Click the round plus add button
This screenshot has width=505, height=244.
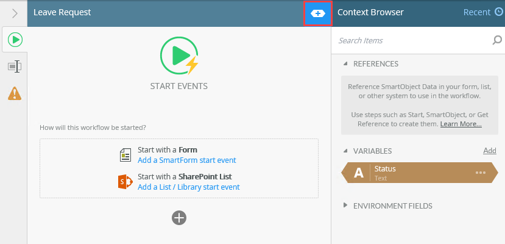tap(178, 218)
